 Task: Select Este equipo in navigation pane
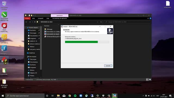pyautogui.click(x=33, y=57)
